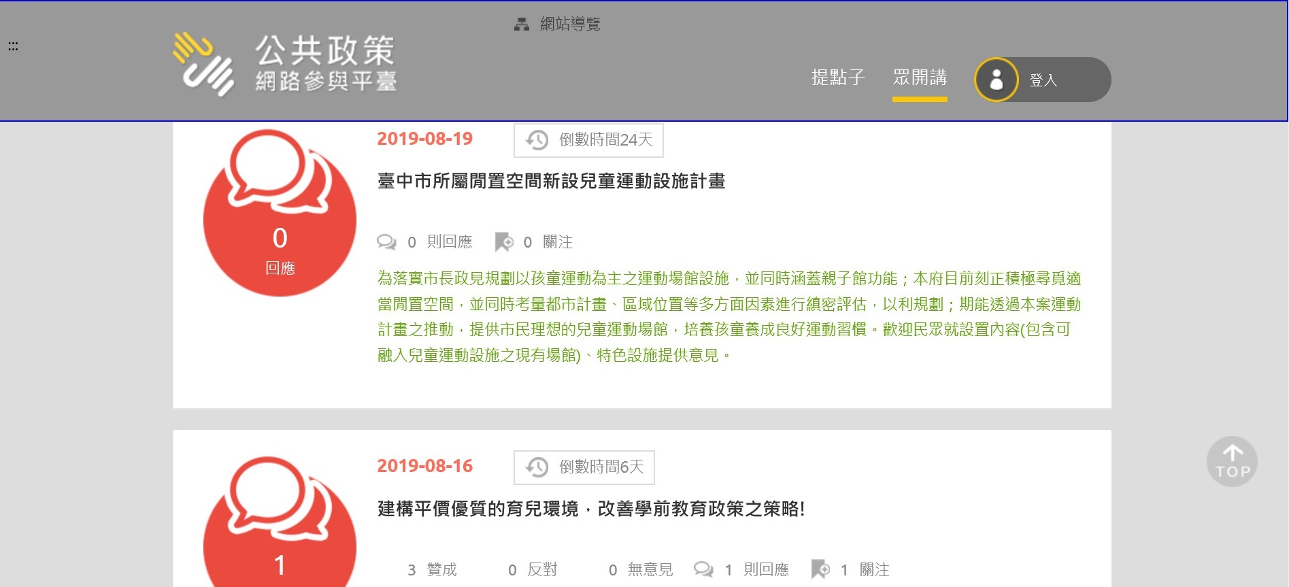The width and height of the screenshot is (1289, 587).
Task: Click the comment bubble icon beside 0 則回應
Action: pos(386,242)
